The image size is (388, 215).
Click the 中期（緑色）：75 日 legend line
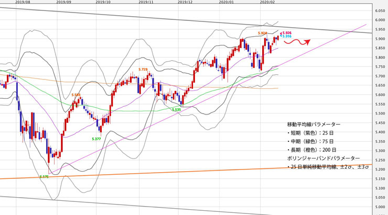coord(310,141)
